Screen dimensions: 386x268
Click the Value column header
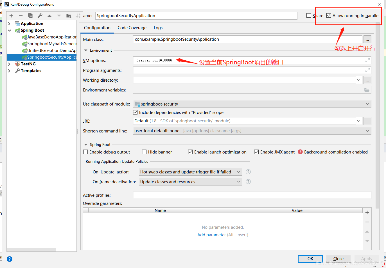[x=297, y=210]
